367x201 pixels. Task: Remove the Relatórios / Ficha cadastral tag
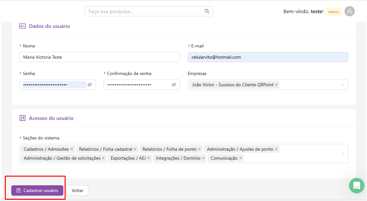pos(135,149)
